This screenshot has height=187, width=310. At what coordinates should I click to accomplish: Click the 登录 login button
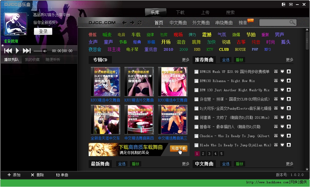[43, 32]
